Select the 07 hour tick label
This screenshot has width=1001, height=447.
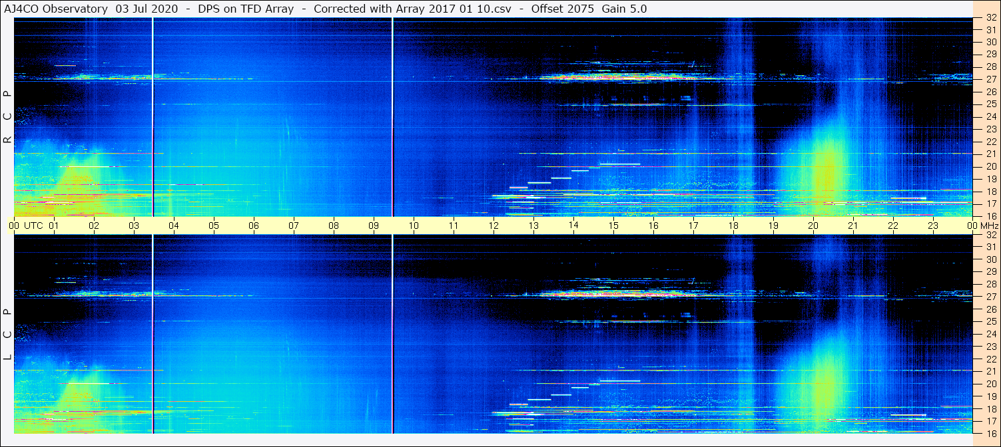point(294,225)
